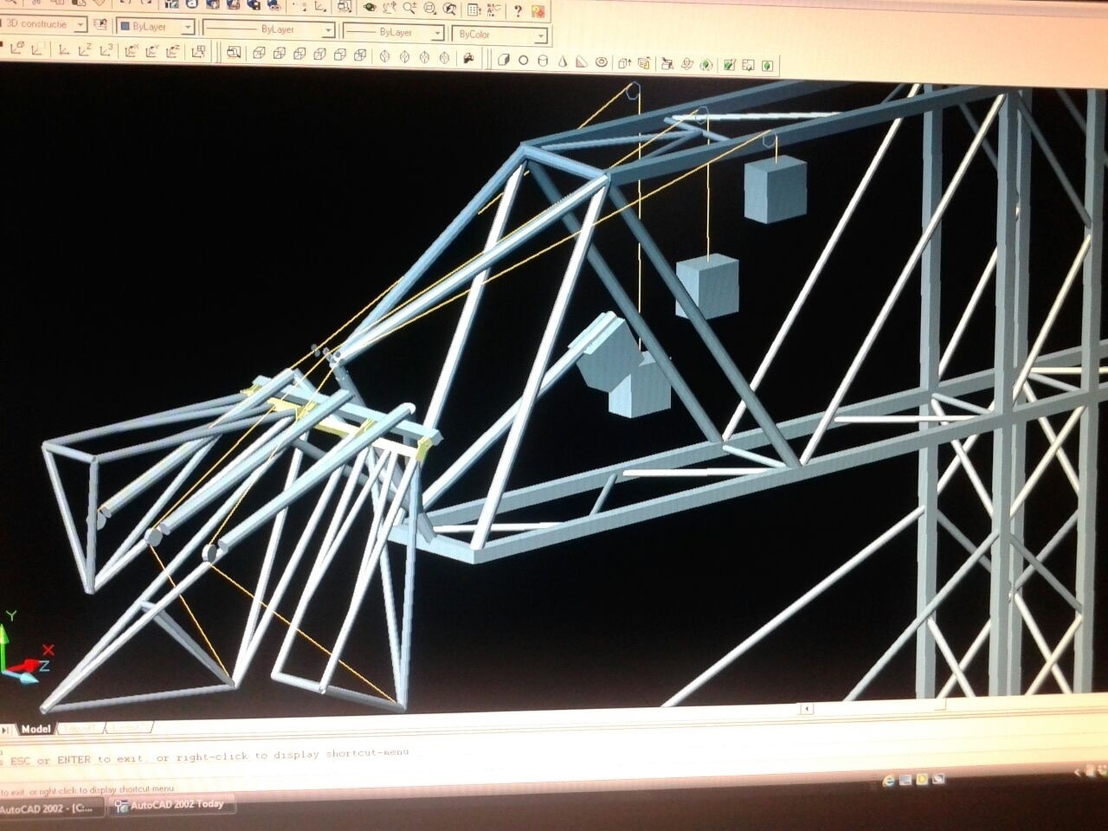
Task: Open the first Layout tab
Action: (80, 728)
